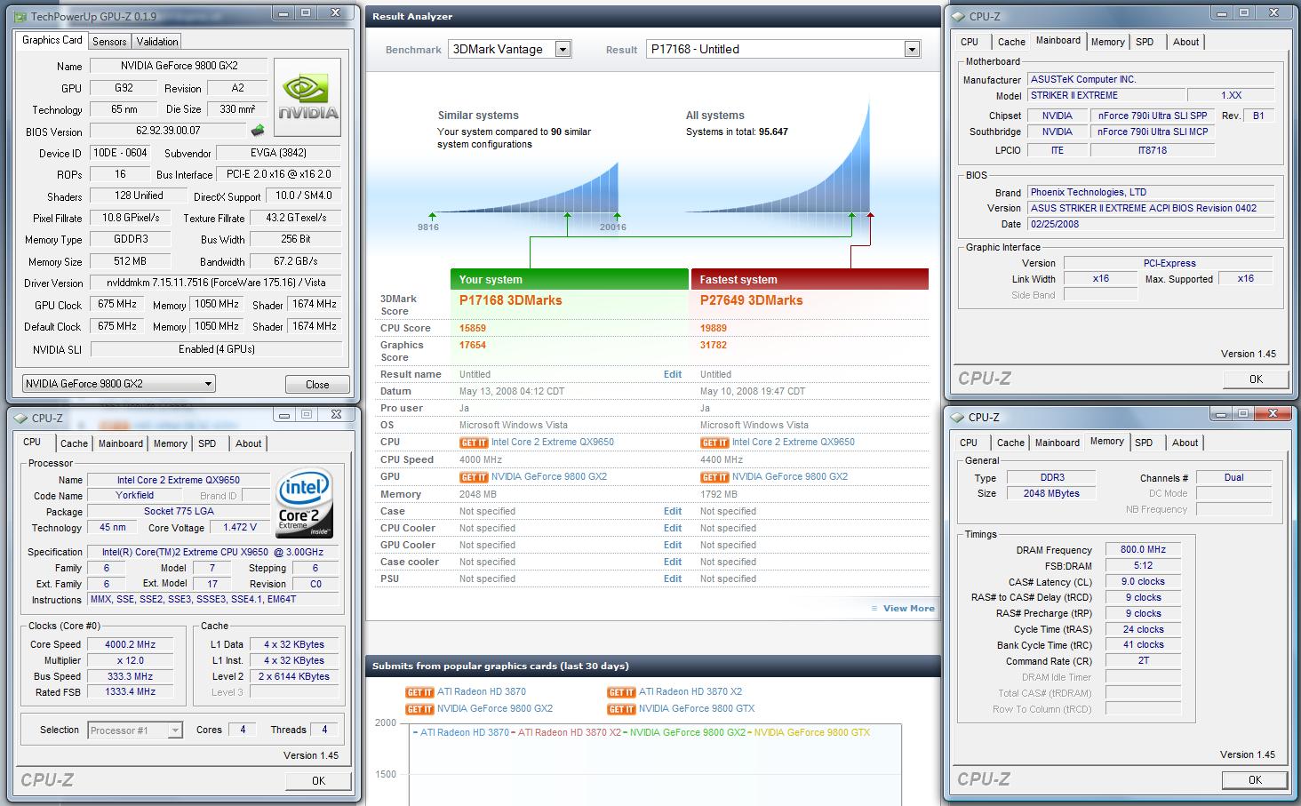Click the Close button in GPU-Z
The width and height of the screenshot is (1301, 806).
coord(317,385)
